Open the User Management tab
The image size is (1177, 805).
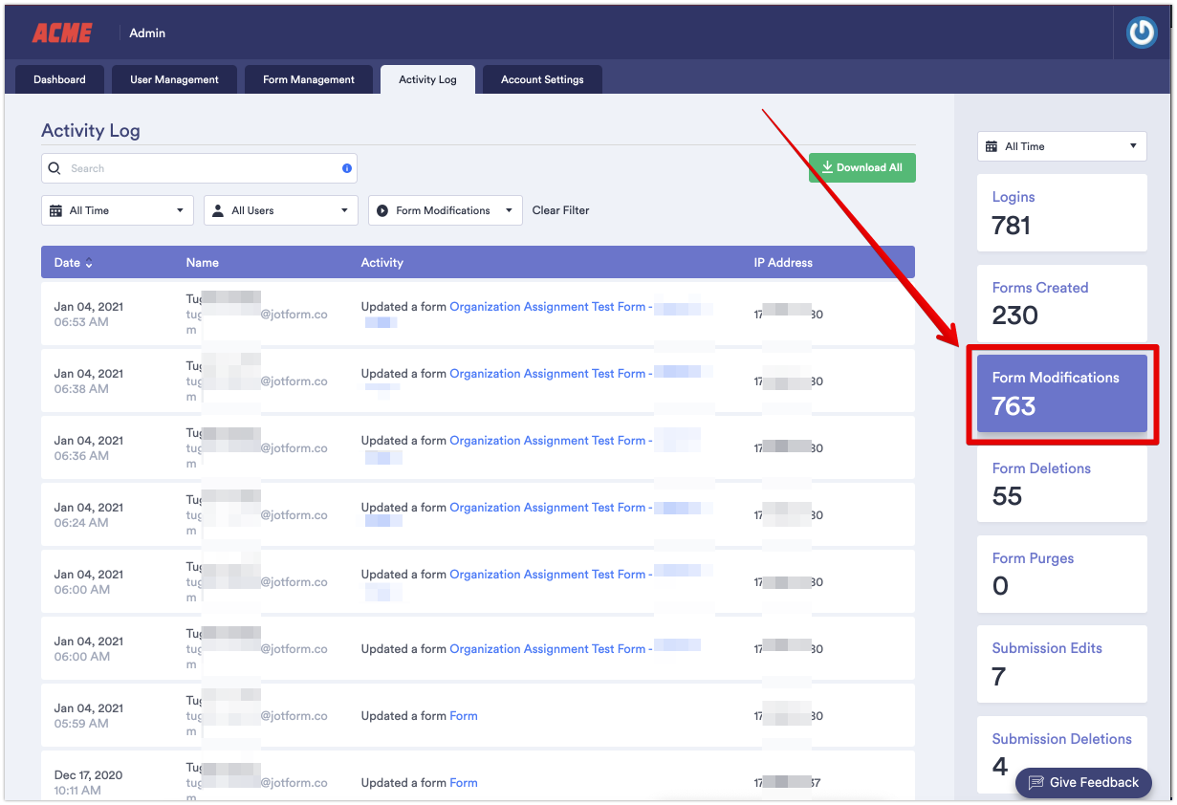pyautogui.click(x=174, y=79)
